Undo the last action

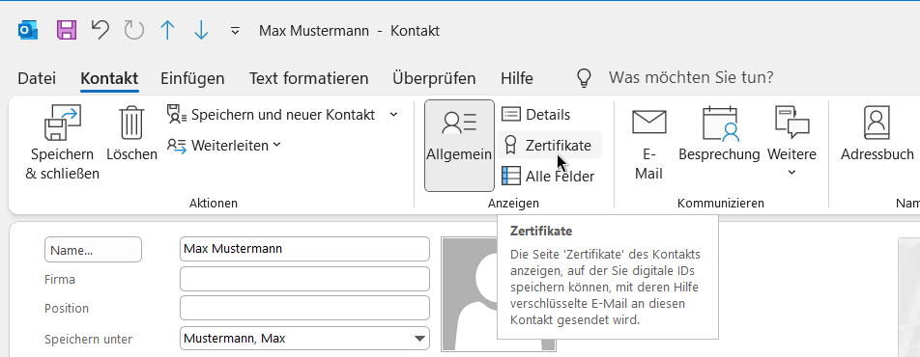(101, 31)
